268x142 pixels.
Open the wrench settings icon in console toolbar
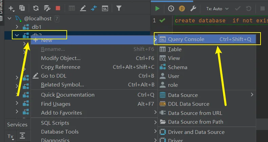click(x=193, y=8)
